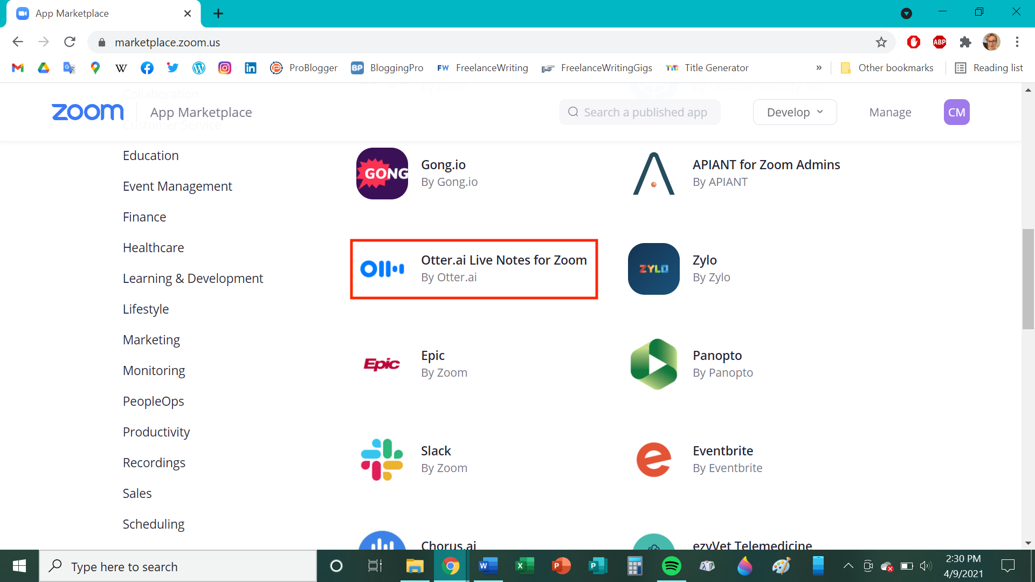Screen dimensions: 1035x582
Task: Open the Facebook bookmark icon
Action: click(147, 68)
